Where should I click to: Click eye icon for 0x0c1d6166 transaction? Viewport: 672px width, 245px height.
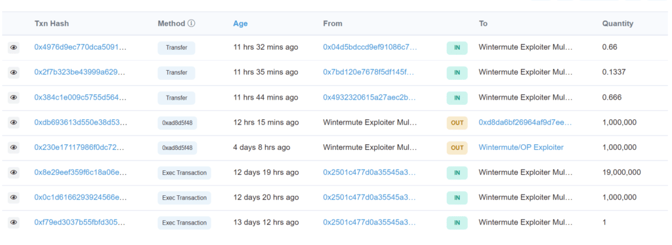tap(14, 198)
